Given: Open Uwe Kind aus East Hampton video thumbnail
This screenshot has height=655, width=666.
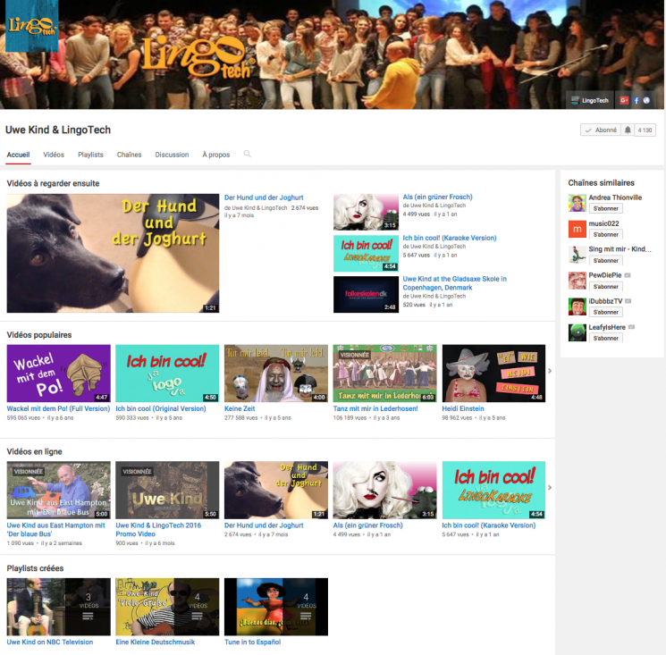Looking at the screenshot, I should 59,490.
